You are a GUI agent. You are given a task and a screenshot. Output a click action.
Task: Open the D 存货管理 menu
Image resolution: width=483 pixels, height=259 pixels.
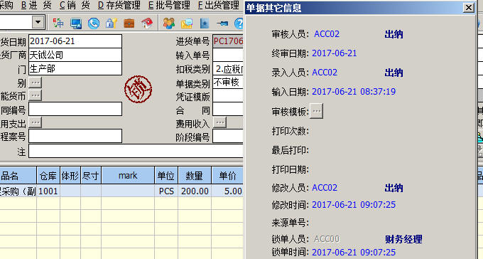coord(119,5)
